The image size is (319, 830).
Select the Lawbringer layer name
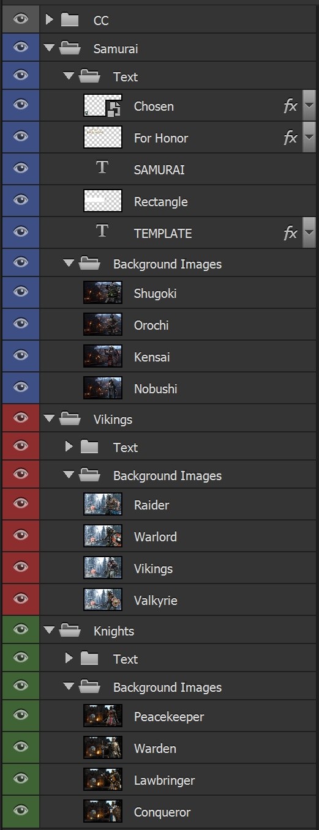click(x=164, y=780)
